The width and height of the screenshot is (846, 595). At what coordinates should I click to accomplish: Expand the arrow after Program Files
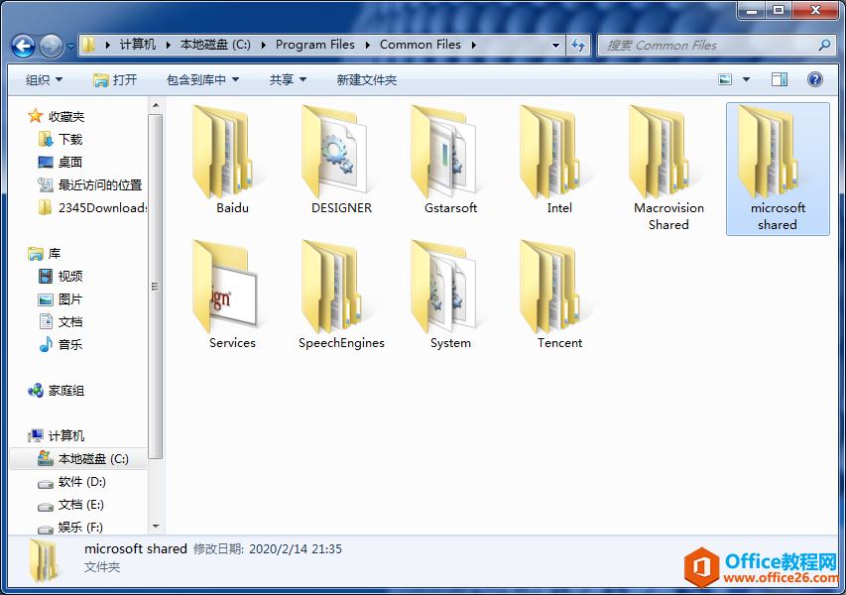(367, 45)
